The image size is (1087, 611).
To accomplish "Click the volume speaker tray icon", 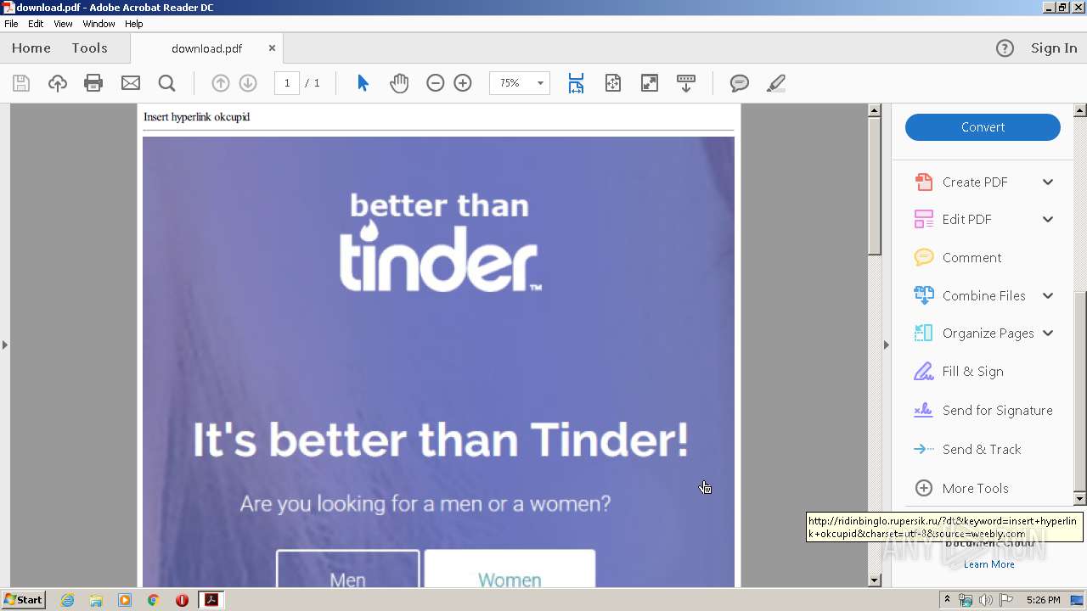I will pyautogui.click(x=985, y=600).
